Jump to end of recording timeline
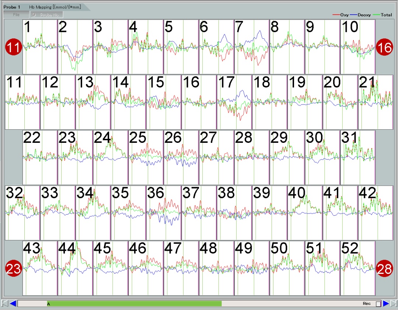 pyautogui.click(x=393, y=303)
